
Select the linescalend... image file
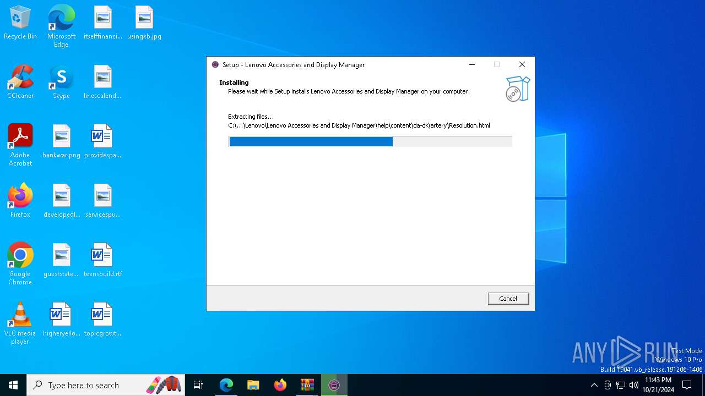pyautogui.click(x=103, y=82)
